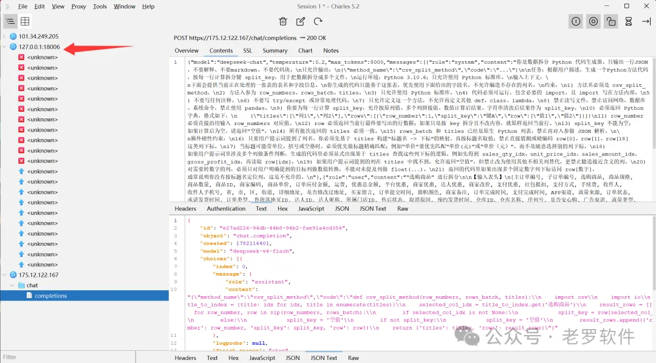Viewport: 656px width, 363px height.
Task: Click the chat folder icon
Action: (22, 285)
